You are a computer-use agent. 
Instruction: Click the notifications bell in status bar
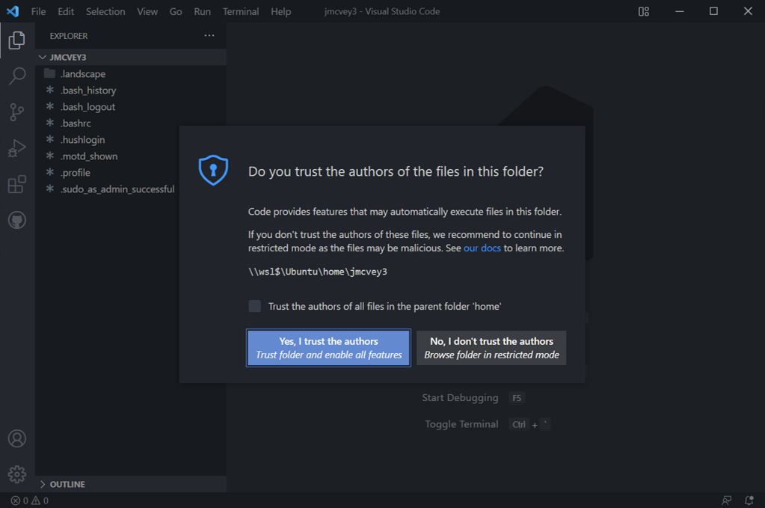749,501
